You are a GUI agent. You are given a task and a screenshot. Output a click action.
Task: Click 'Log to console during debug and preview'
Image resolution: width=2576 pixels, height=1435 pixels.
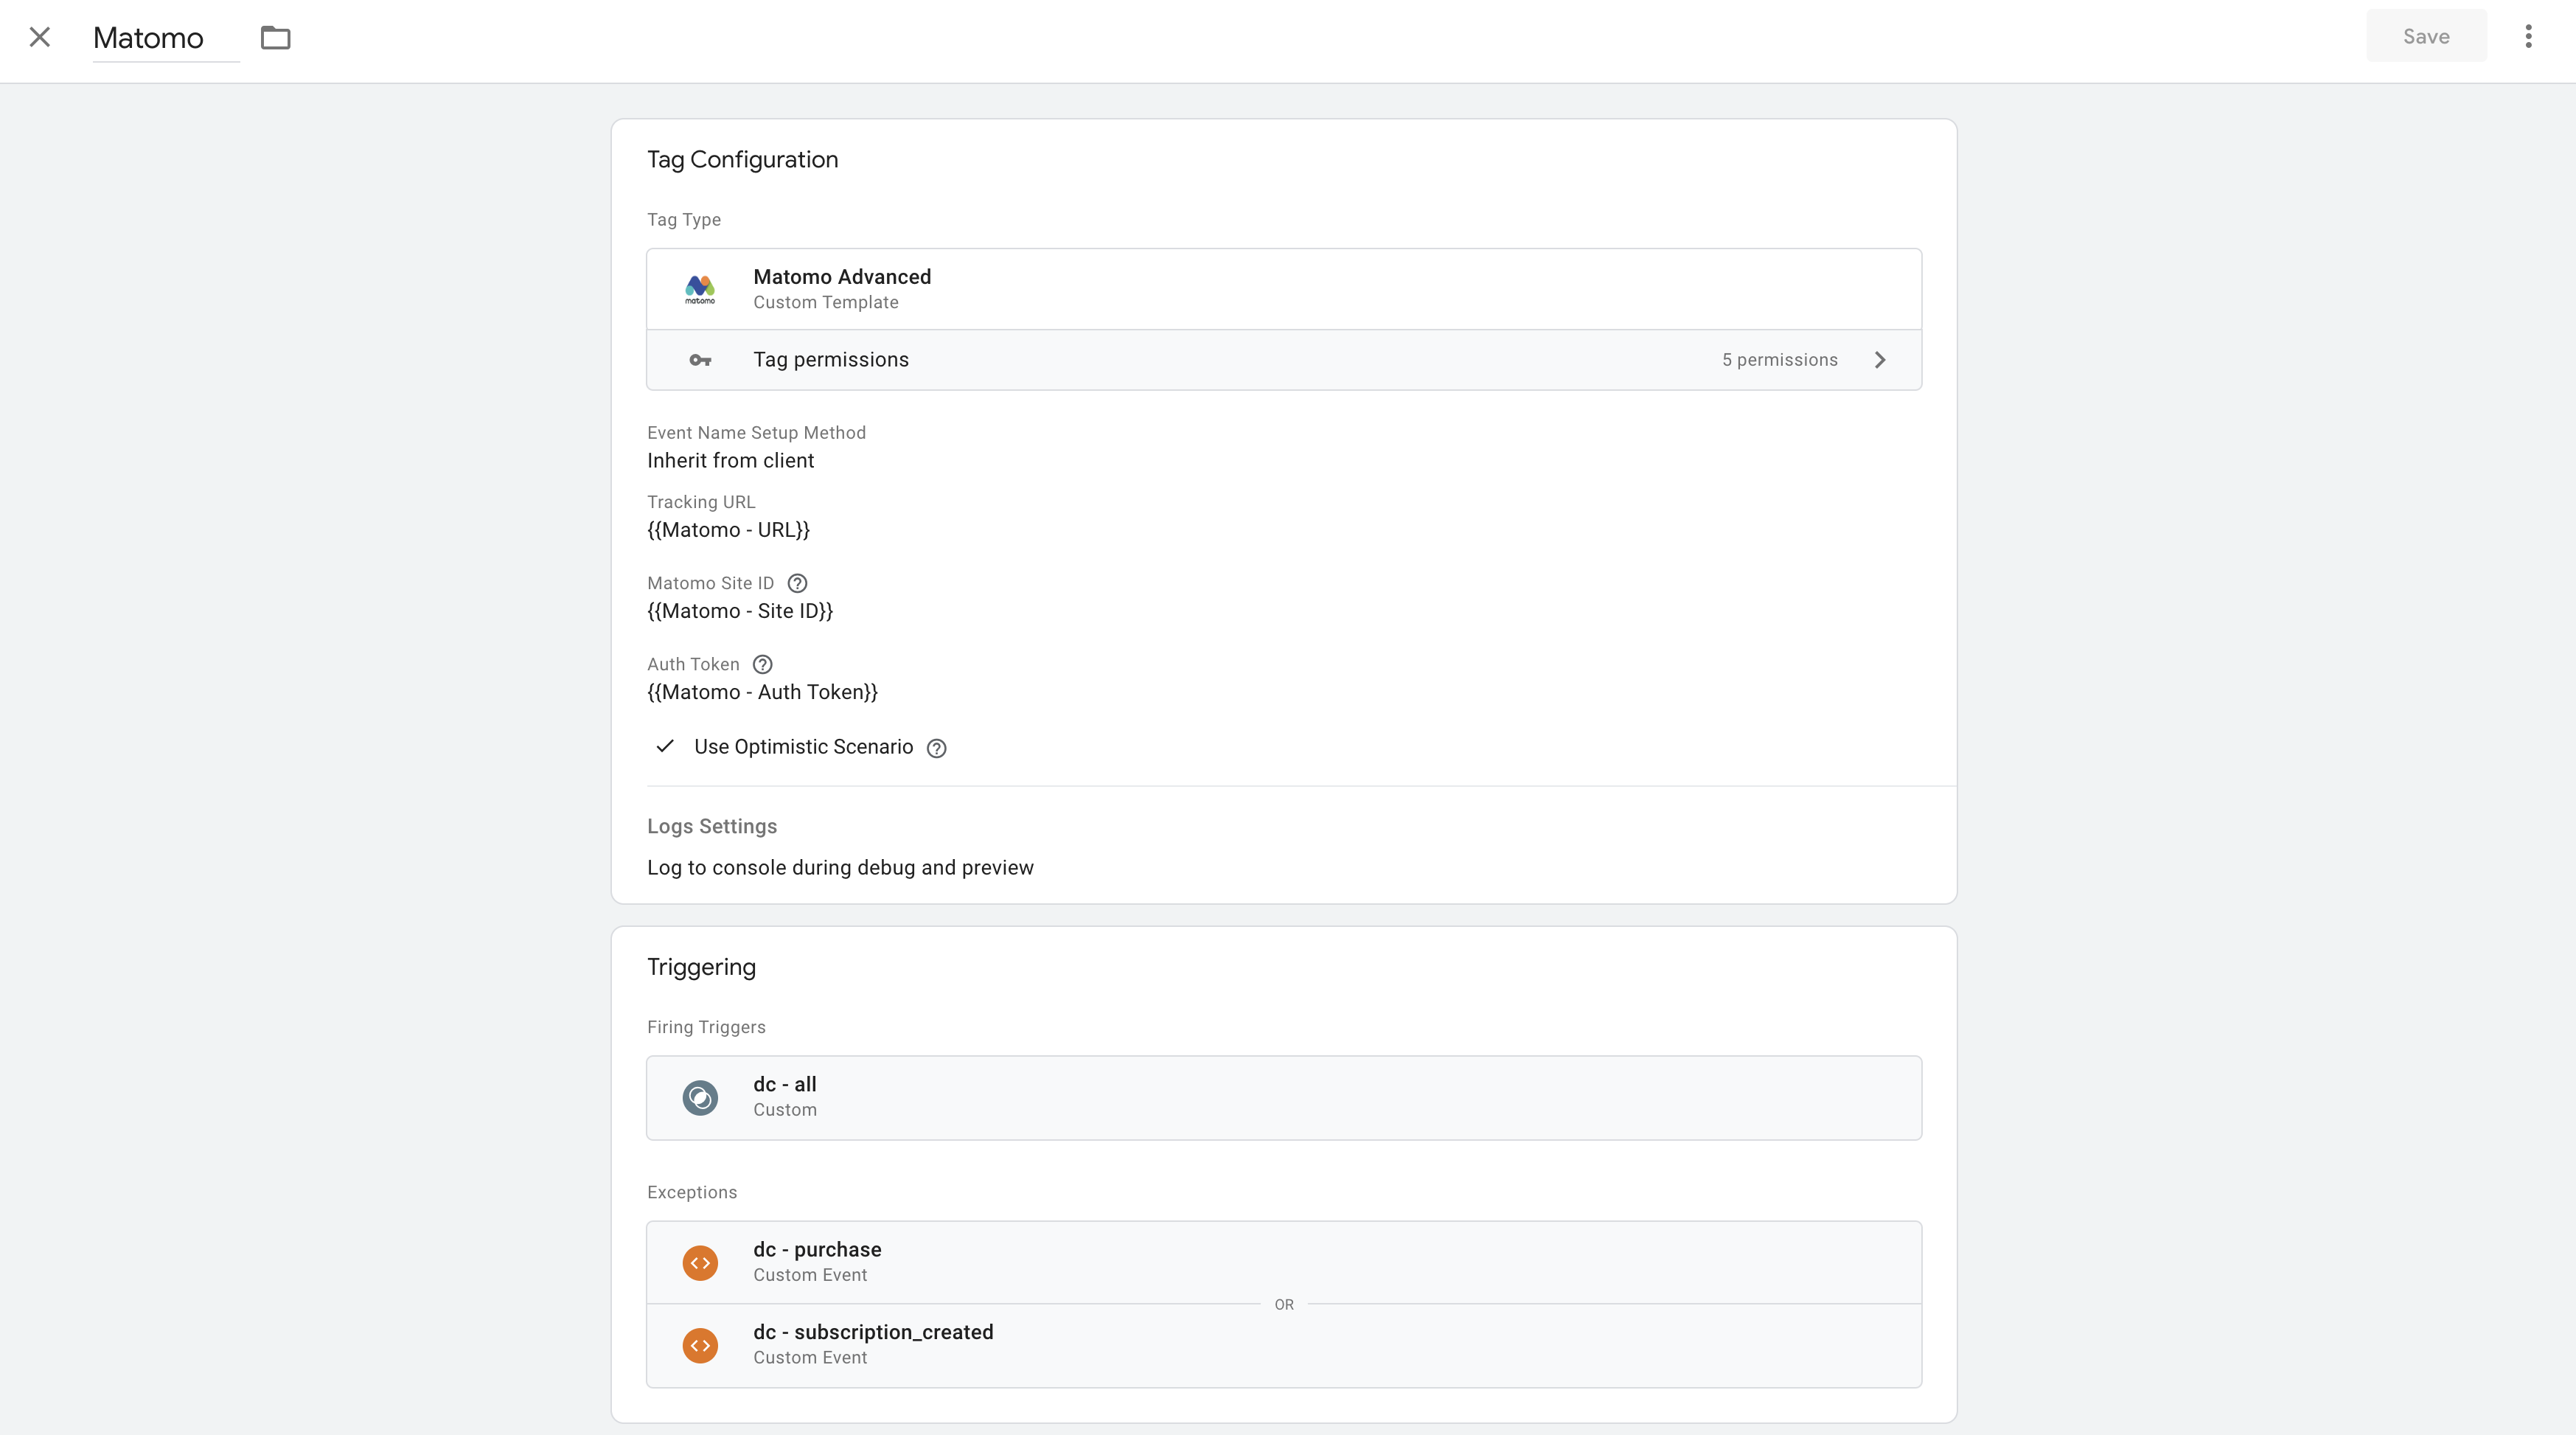coord(840,867)
